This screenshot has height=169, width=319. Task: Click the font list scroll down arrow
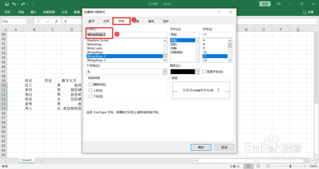click(165, 60)
